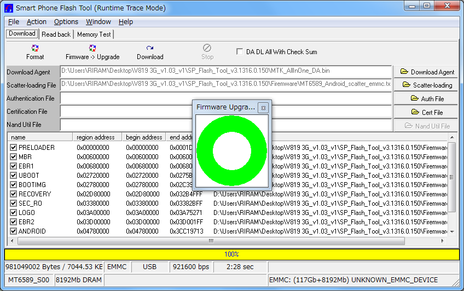Click the Download Agent browse button
This screenshot has height=291, width=464.
click(426, 72)
